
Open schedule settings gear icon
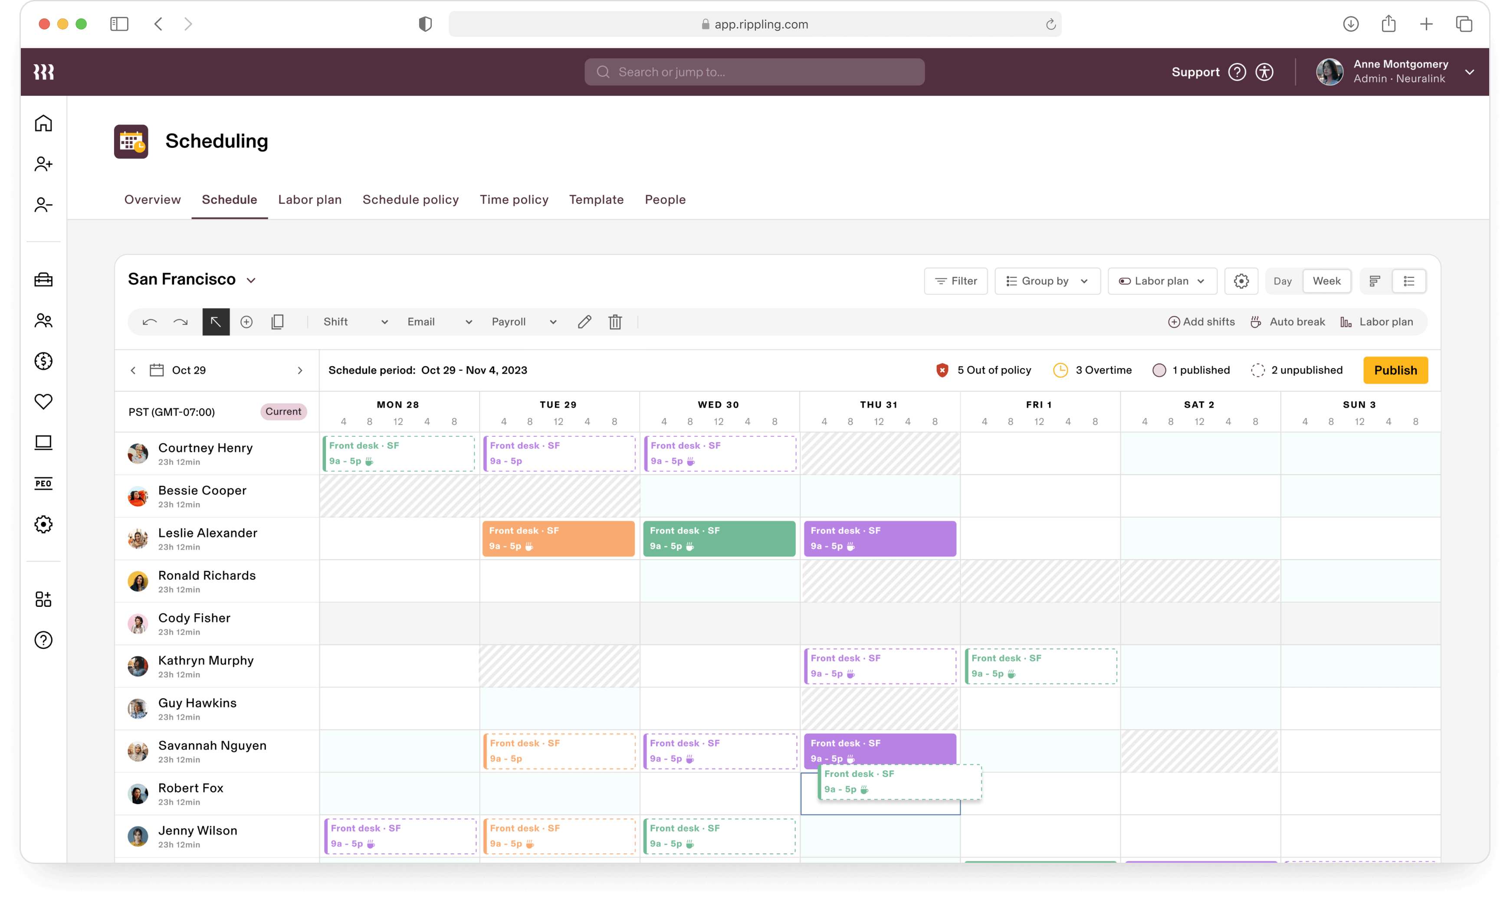pyautogui.click(x=1241, y=281)
